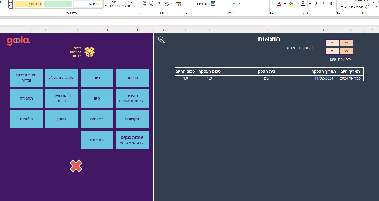The width and height of the screenshot is (379, 201).
Task: Choose the תקשורת category button
Action: (x=132, y=119)
